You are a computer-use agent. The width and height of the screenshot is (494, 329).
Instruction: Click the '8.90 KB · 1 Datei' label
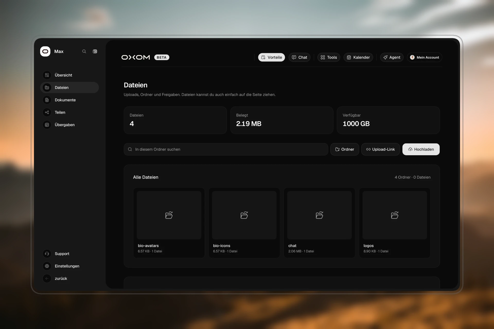(x=376, y=251)
